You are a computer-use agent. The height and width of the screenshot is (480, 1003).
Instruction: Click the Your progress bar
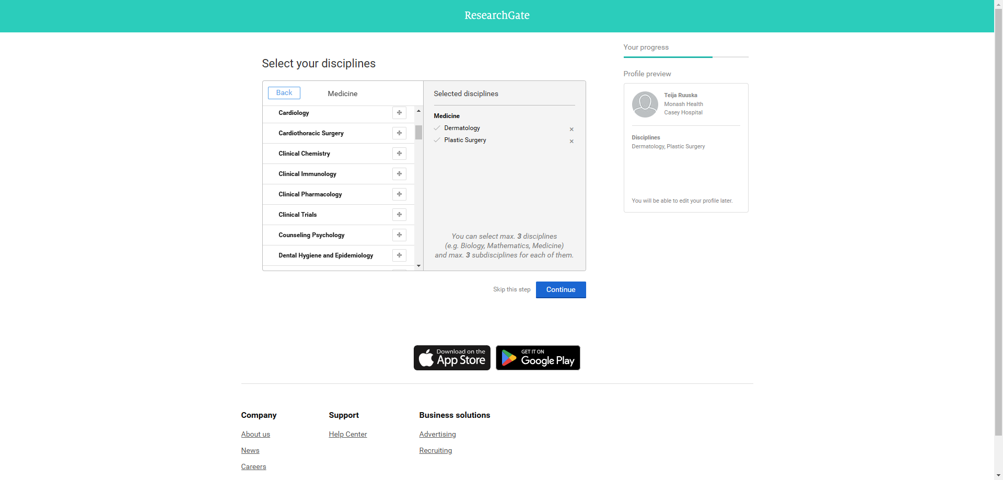point(686,57)
